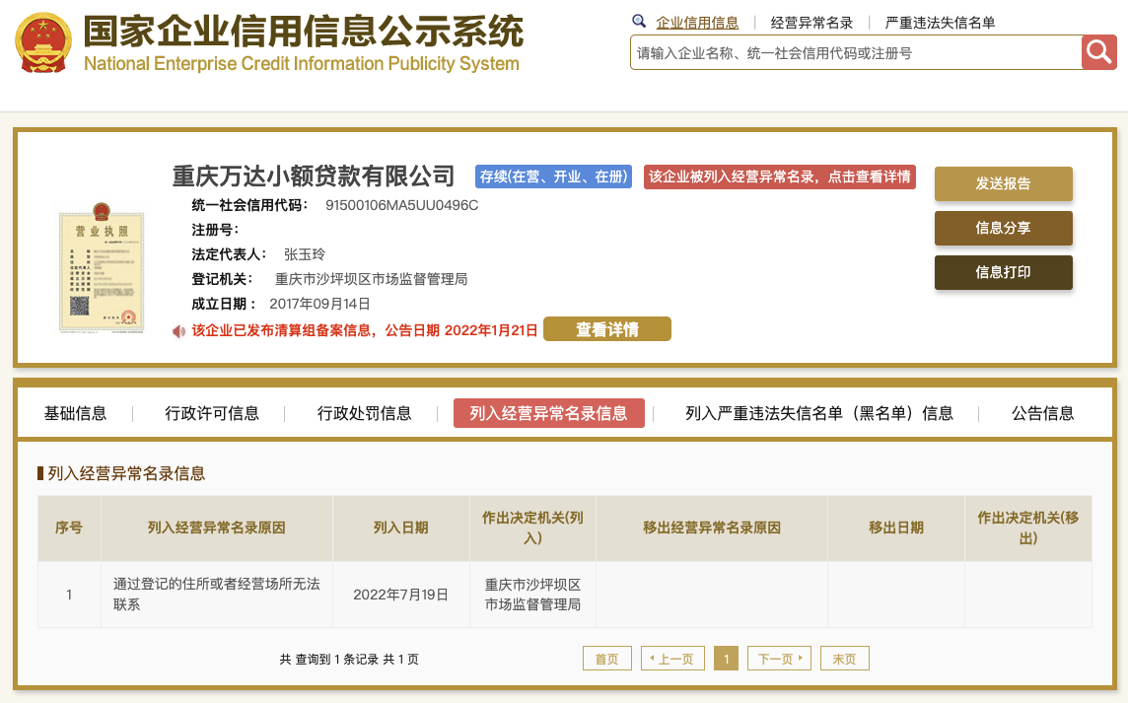Viewport: 1128px width, 703px height.
Task: Focus the enterprise name search input field
Action: click(x=856, y=52)
